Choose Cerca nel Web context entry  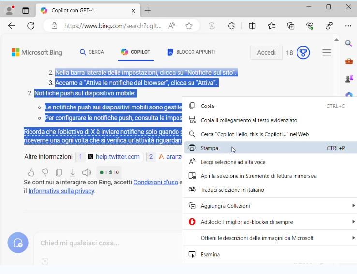(x=269, y=134)
